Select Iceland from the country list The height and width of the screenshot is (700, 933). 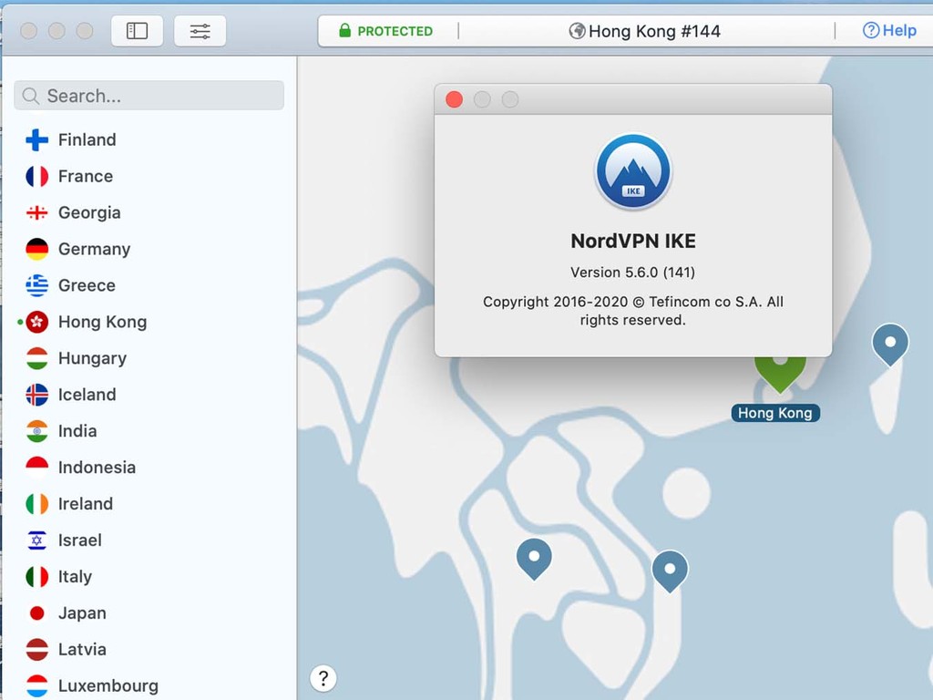[87, 395]
